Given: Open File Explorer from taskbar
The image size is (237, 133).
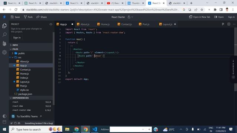Looking at the screenshot, I should [67, 129].
